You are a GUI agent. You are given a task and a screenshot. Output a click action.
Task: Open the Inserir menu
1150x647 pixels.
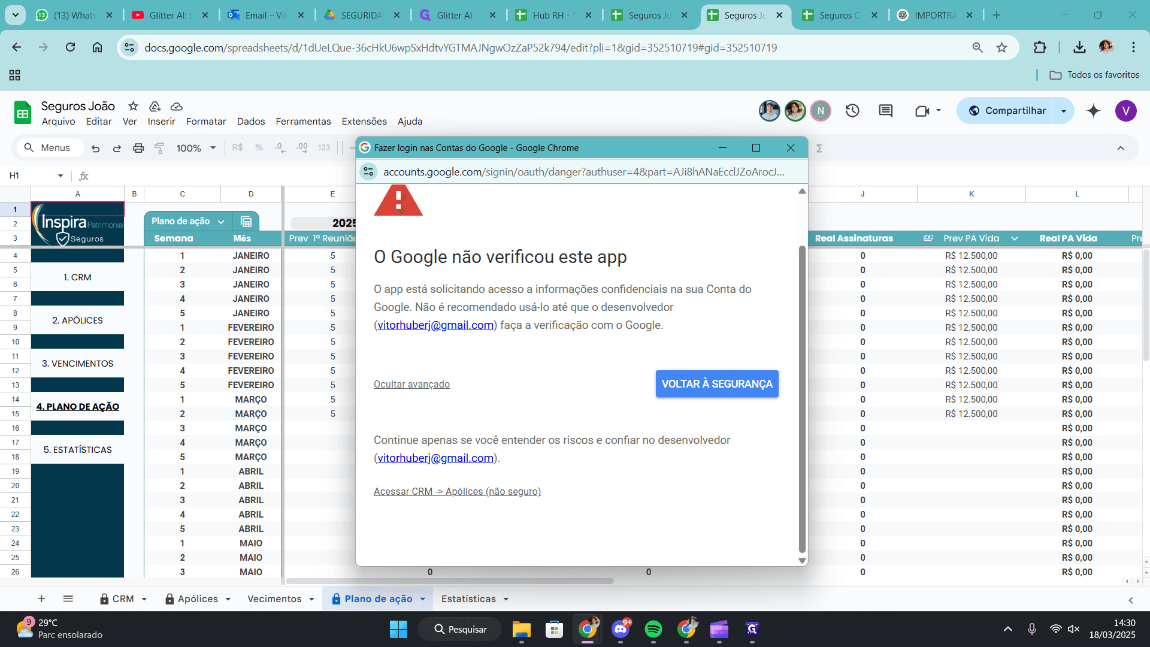[x=161, y=121]
